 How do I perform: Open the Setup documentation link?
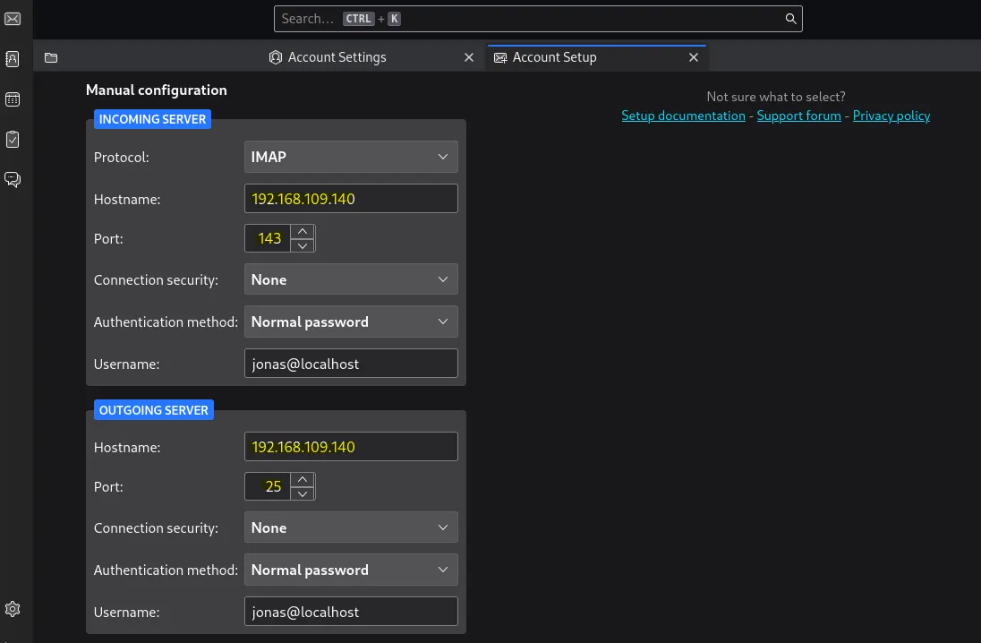pyautogui.click(x=683, y=116)
